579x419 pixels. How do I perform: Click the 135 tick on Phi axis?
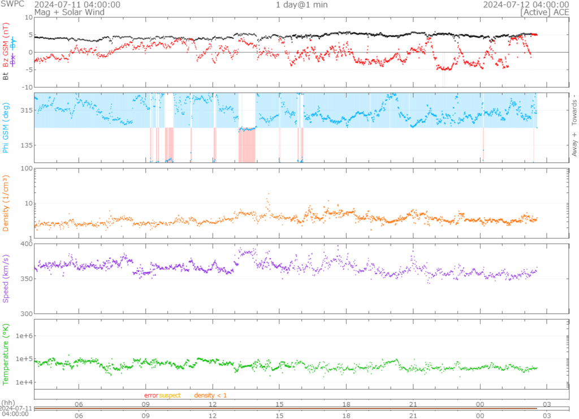point(27,145)
